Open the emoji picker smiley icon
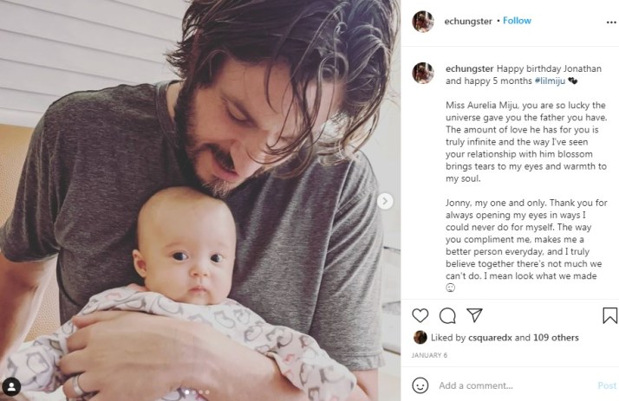619x401 pixels. click(420, 385)
